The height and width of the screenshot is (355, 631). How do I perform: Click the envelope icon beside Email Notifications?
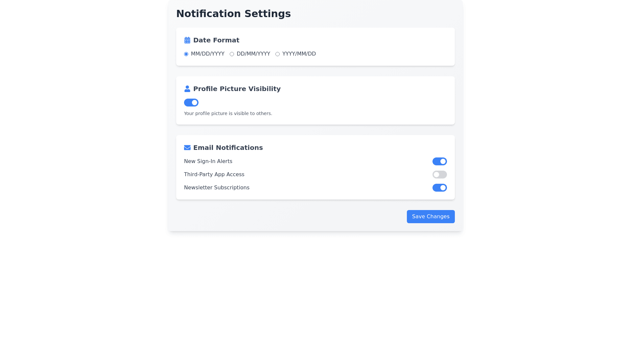pyautogui.click(x=187, y=148)
